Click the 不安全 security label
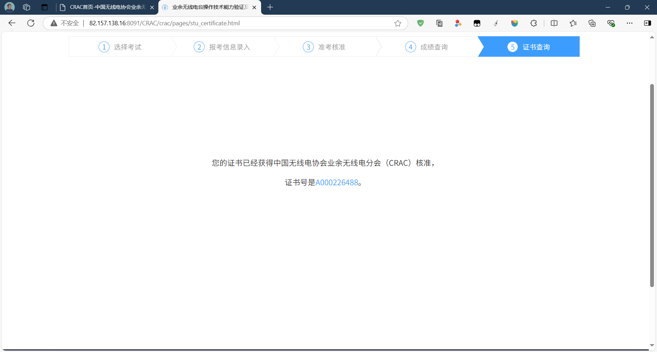657x352 pixels. tap(70, 23)
